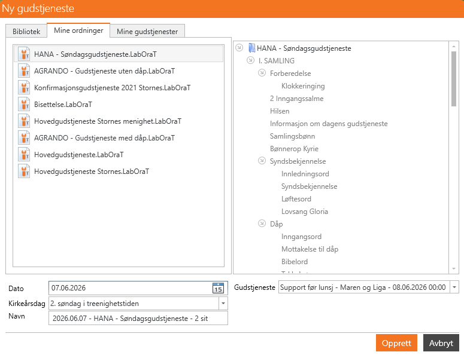
Task: Select the Dåp tree label
Action: 277,224
